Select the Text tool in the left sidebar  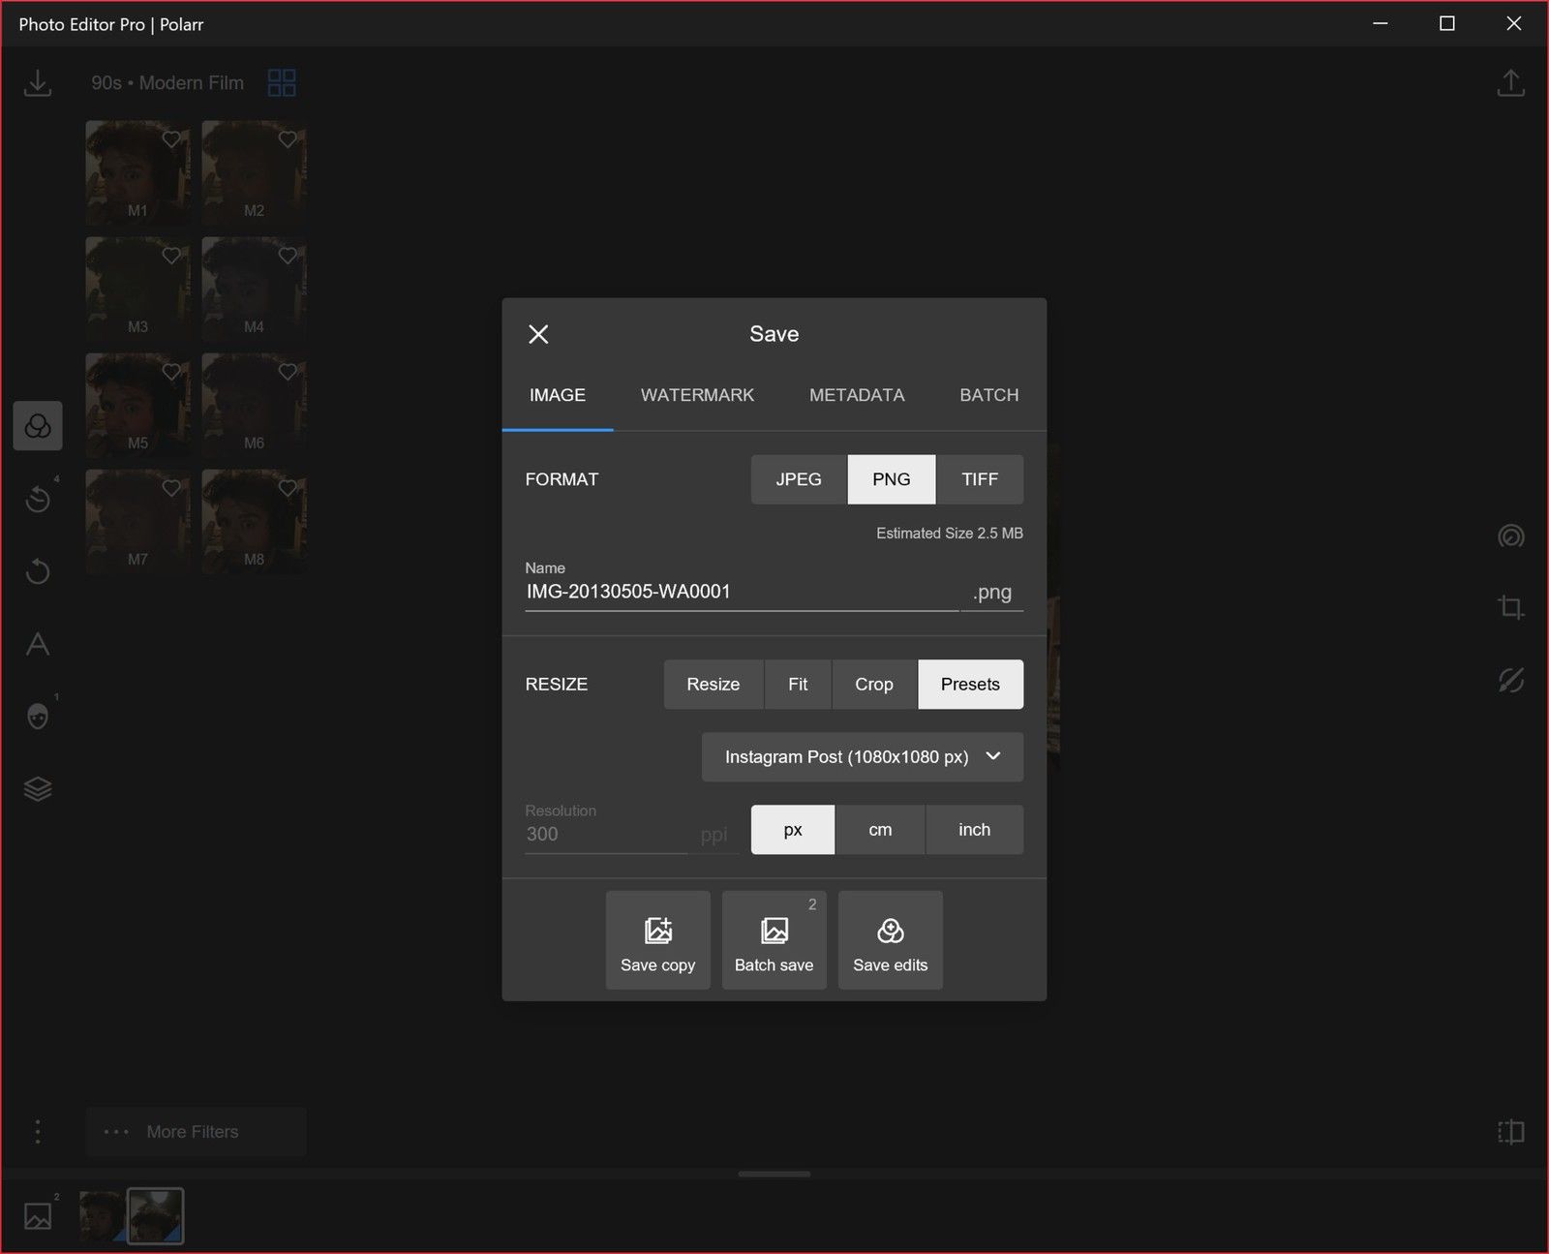tap(38, 643)
